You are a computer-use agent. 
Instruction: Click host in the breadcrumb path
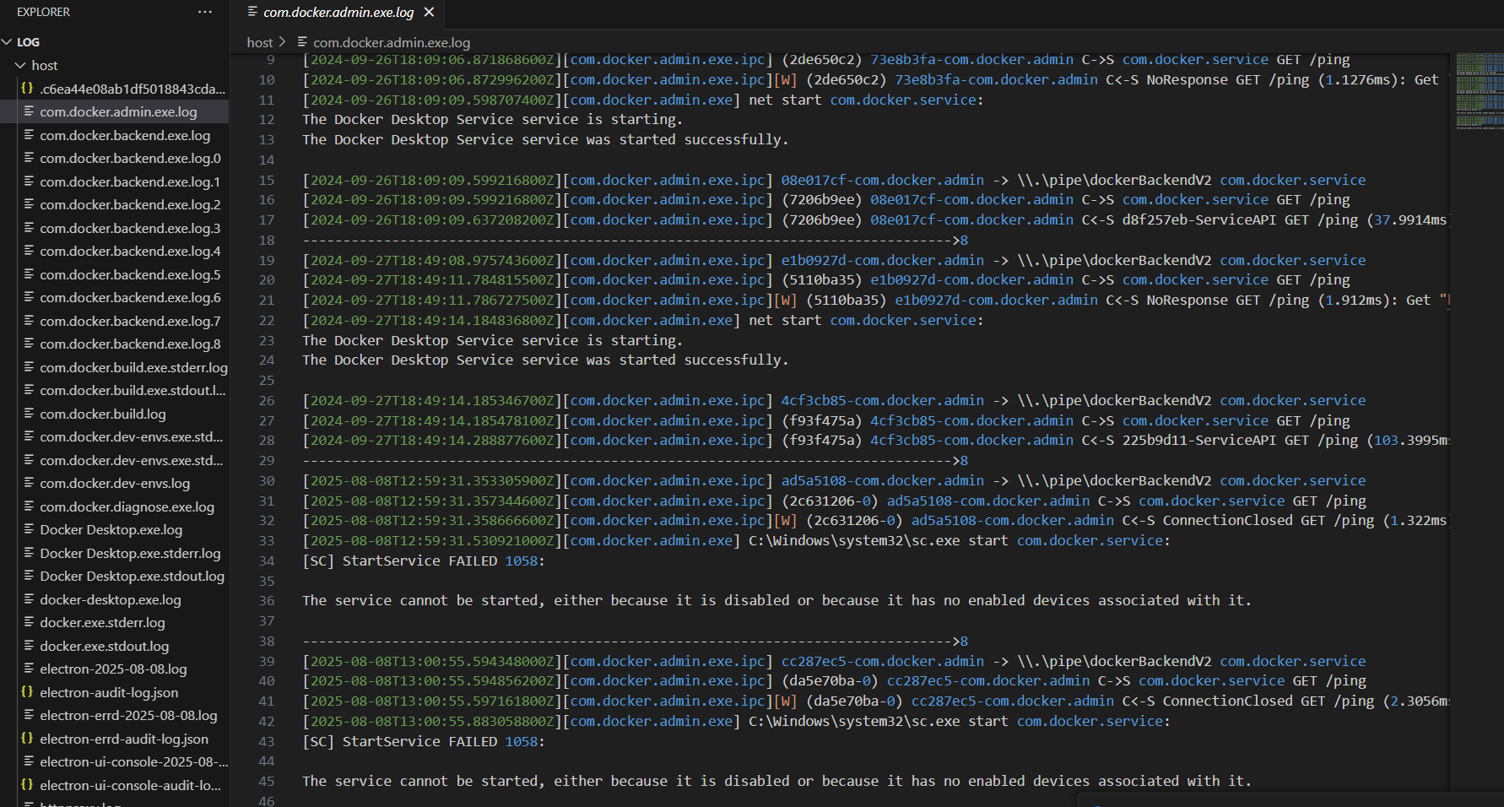(258, 42)
